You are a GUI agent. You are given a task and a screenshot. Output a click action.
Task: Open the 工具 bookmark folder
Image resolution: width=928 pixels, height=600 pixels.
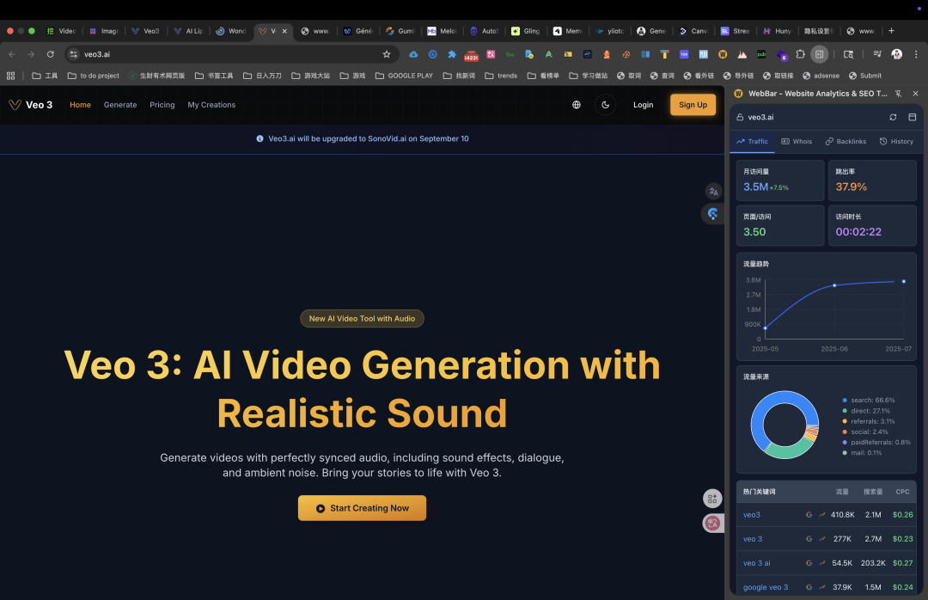coord(45,76)
